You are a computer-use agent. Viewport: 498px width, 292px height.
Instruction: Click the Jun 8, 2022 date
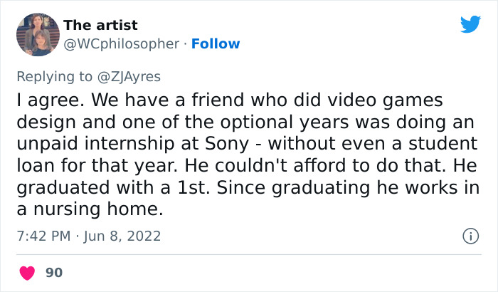[x=122, y=236]
